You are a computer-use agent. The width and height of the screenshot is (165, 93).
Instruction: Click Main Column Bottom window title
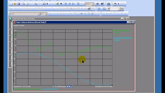click(x=31, y=22)
